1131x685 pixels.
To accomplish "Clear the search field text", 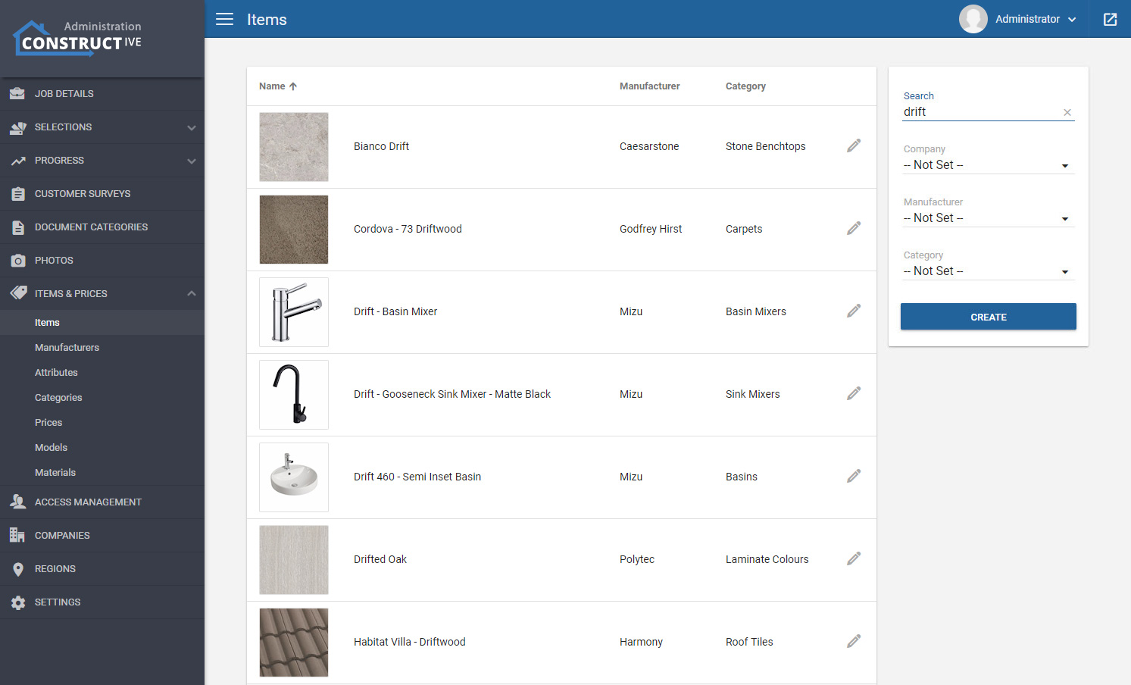I will (x=1067, y=112).
